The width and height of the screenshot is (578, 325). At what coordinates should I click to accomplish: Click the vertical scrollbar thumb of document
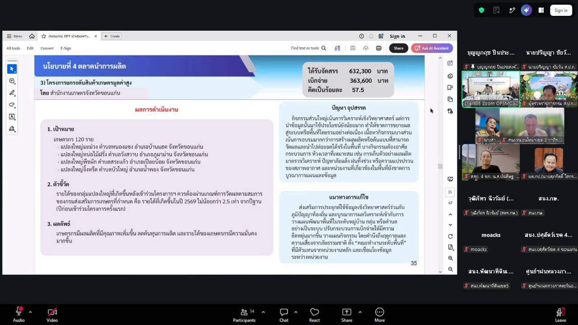pos(440,166)
